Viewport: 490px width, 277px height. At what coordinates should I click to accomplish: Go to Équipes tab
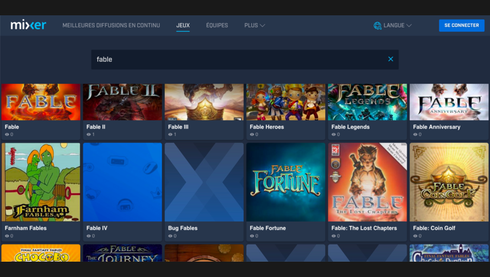coord(217,25)
